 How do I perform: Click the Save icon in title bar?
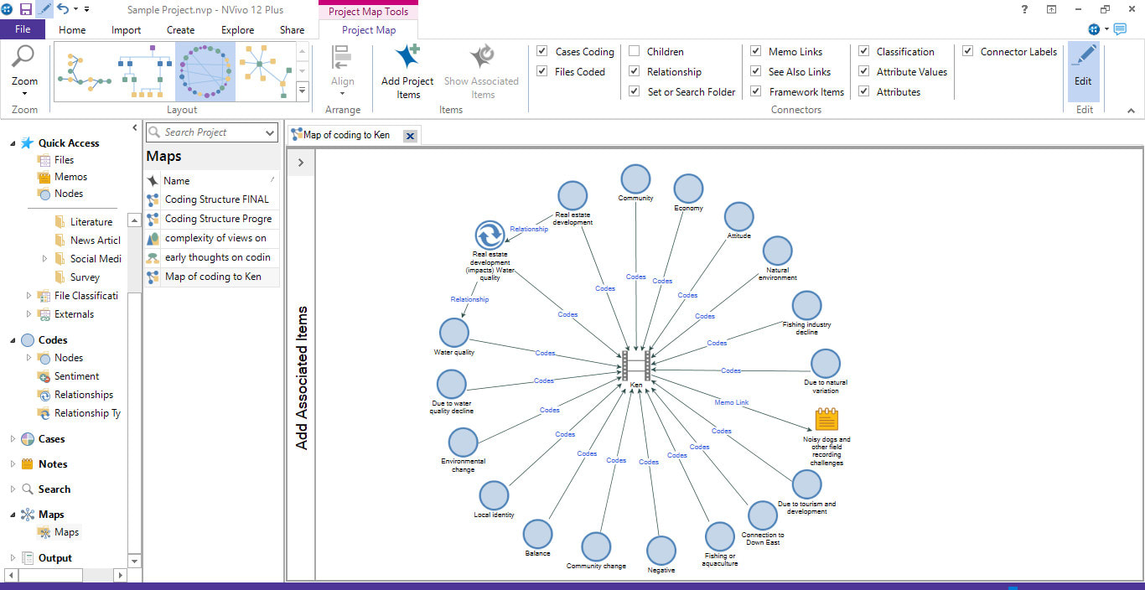pyautogui.click(x=25, y=9)
